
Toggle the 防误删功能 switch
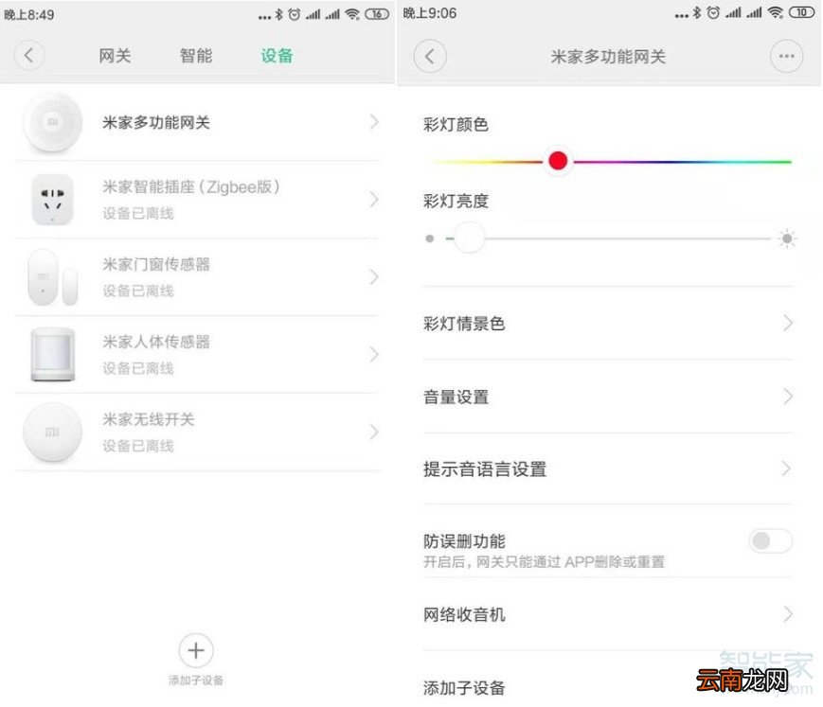coord(771,540)
